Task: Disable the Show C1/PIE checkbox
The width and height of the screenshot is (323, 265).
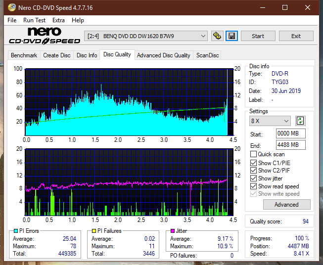Action: (x=253, y=163)
